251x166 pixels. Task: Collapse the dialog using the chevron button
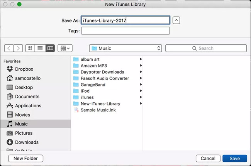pyautogui.click(x=176, y=20)
